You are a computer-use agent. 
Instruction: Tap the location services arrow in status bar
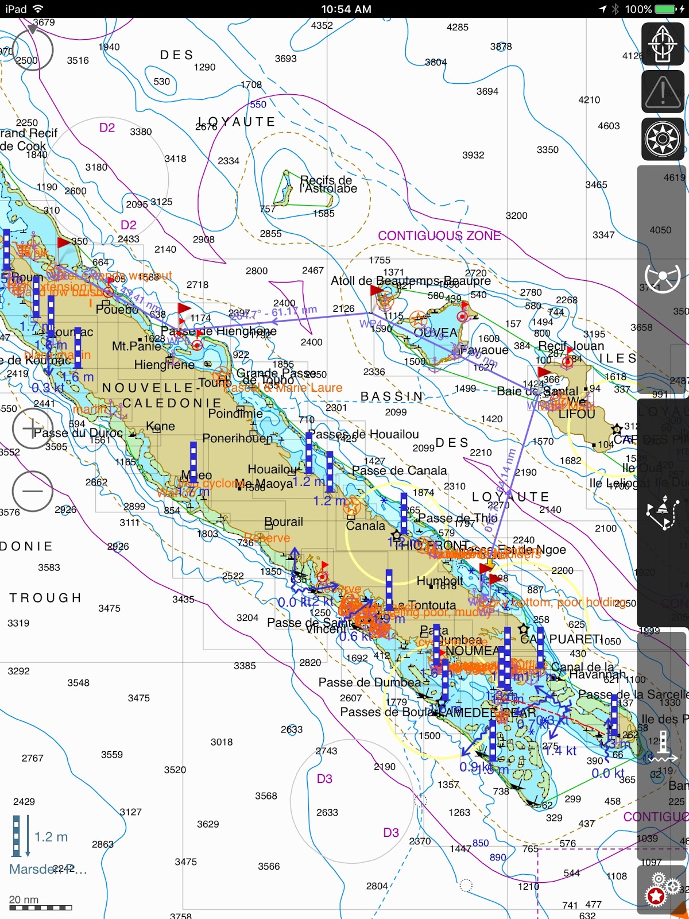603,9
